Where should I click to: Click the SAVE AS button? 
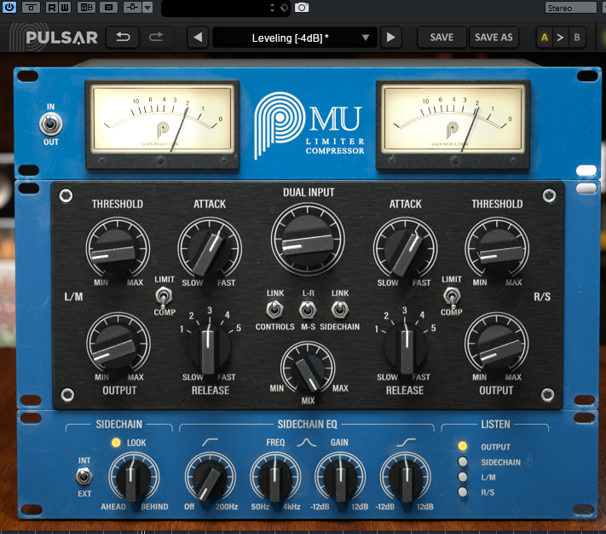(x=493, y=38)
